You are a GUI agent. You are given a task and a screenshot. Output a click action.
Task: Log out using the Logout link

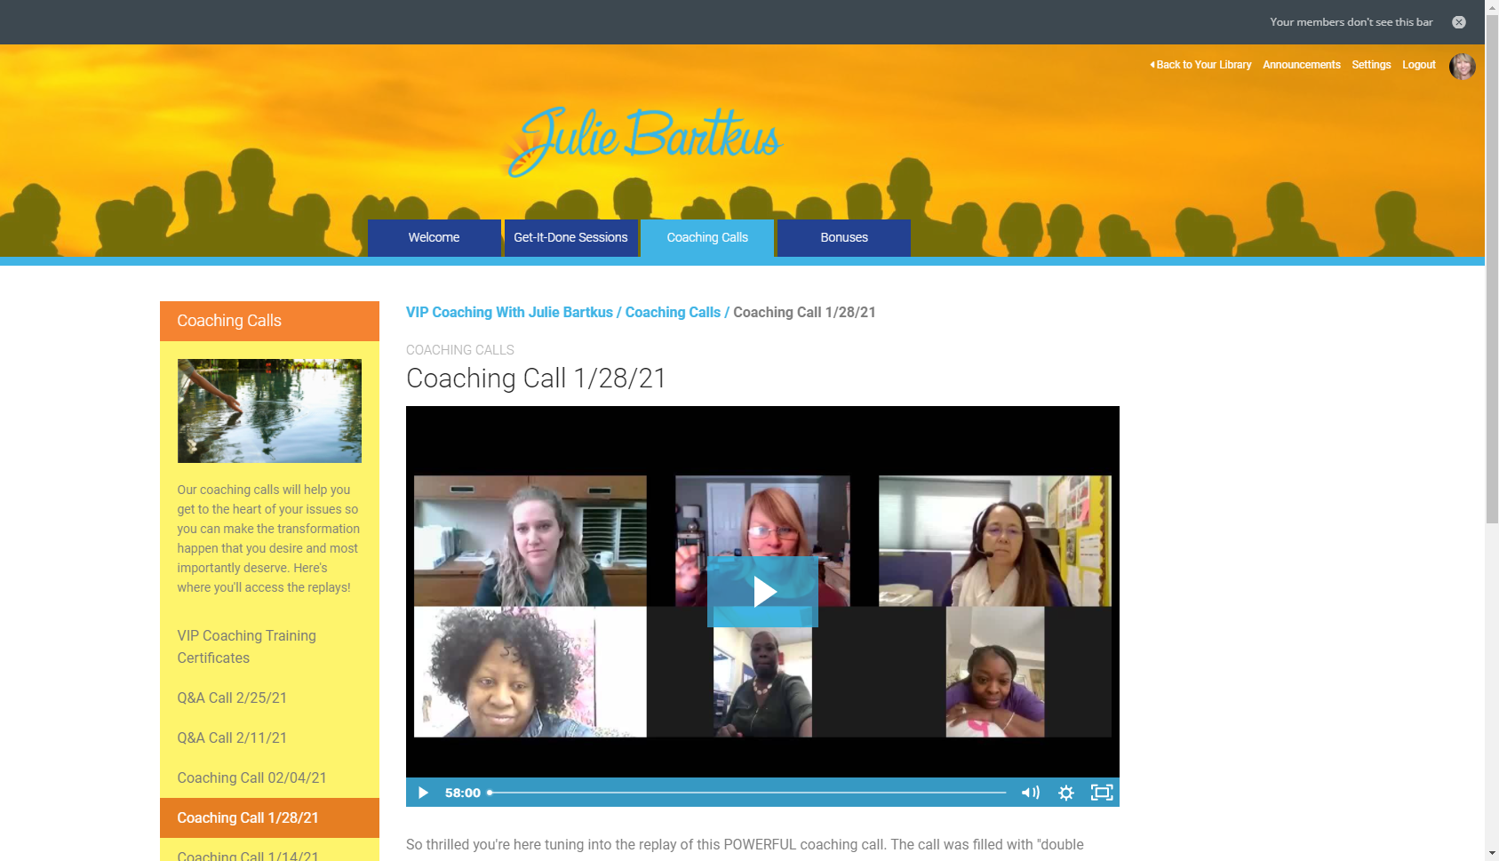point(1419,65)
